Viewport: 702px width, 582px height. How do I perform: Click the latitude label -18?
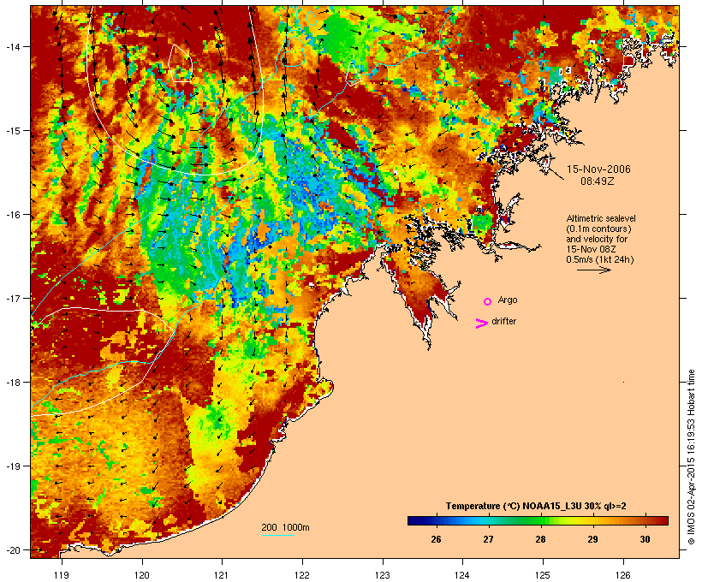[x=12, y=382]
